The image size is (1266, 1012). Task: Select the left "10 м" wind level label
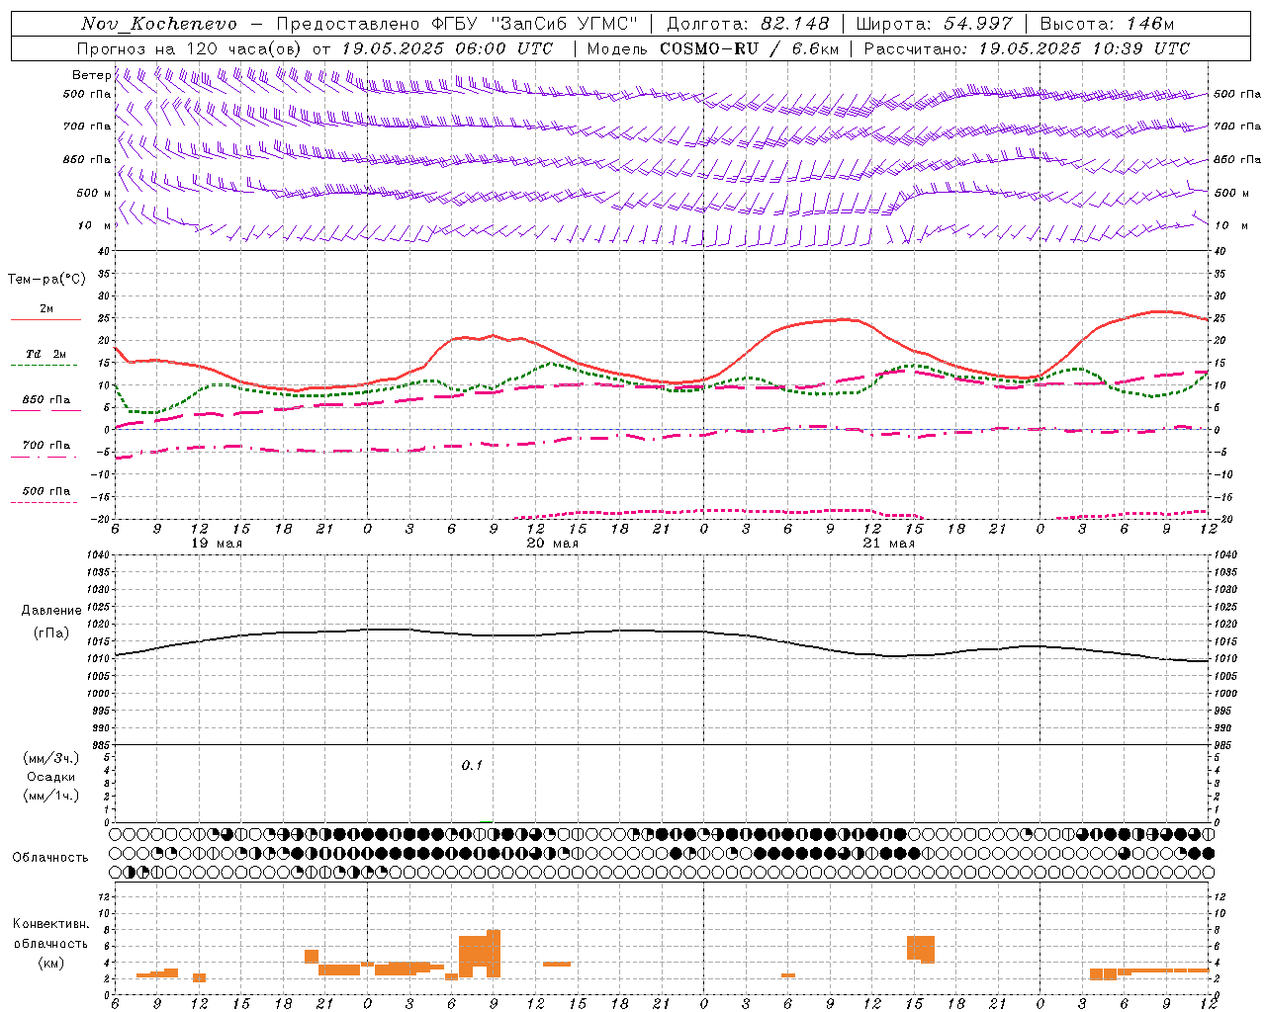coord(94,225)
